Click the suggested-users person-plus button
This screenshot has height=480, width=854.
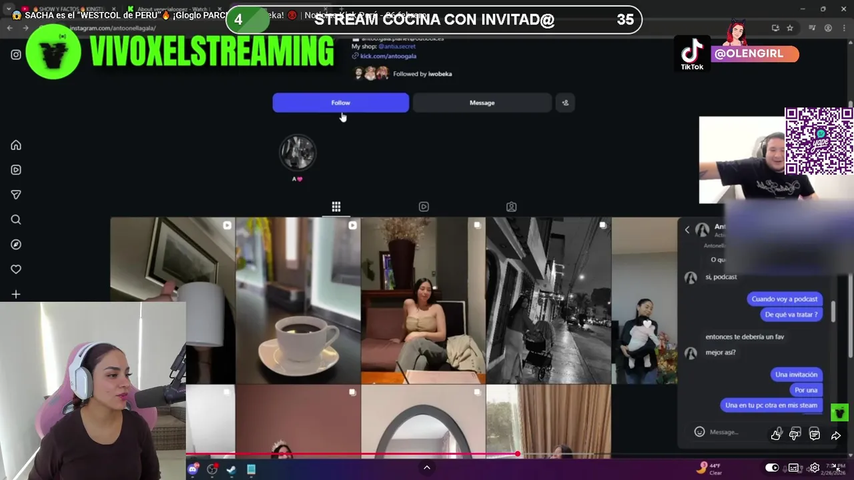click(x=565, y=103)
